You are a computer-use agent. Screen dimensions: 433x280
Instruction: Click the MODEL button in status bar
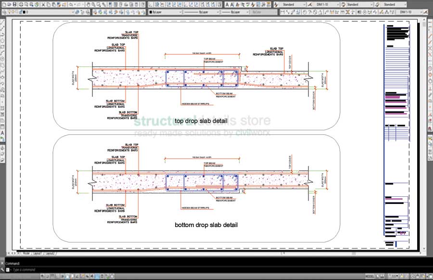370,276
